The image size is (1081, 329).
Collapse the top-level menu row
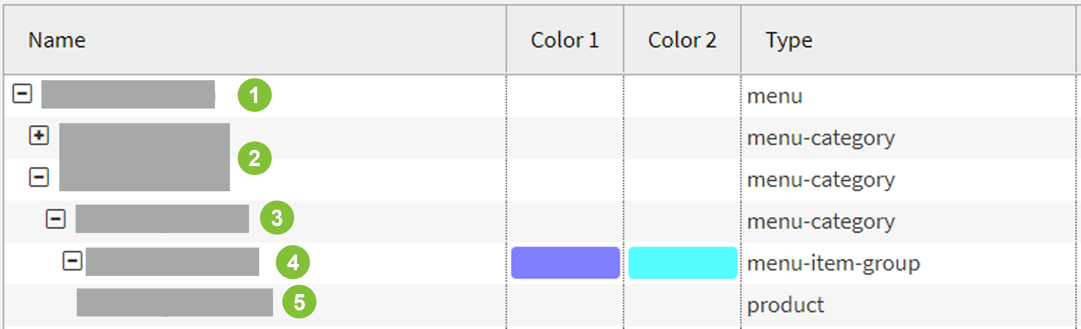click(x=22, y=93)
